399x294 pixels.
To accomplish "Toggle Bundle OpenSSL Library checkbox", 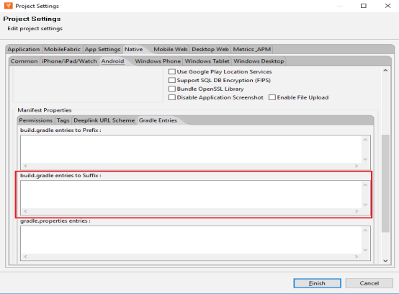I will [172, 89].
